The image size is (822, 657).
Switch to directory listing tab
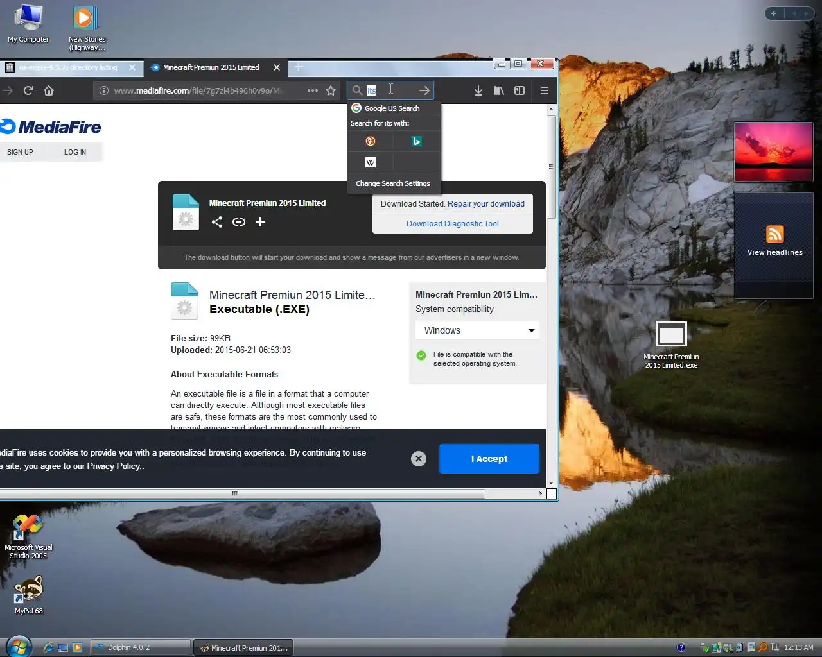71,67
